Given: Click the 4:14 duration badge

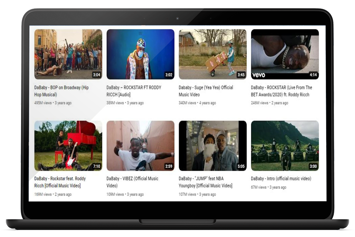Looking at the screenshot, I should click(313, 75).
